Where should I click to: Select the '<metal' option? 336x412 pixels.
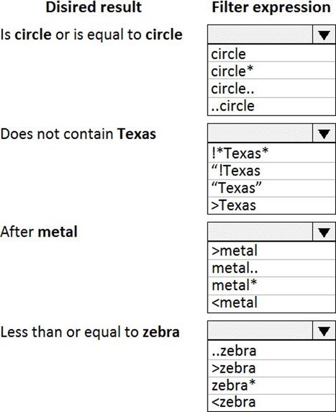[271, 303]
